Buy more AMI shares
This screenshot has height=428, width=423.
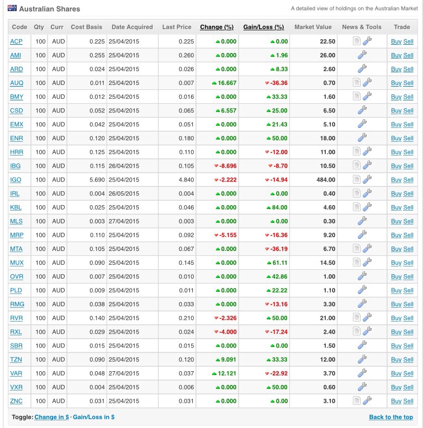pyautogui.click(x=396, y=55)
